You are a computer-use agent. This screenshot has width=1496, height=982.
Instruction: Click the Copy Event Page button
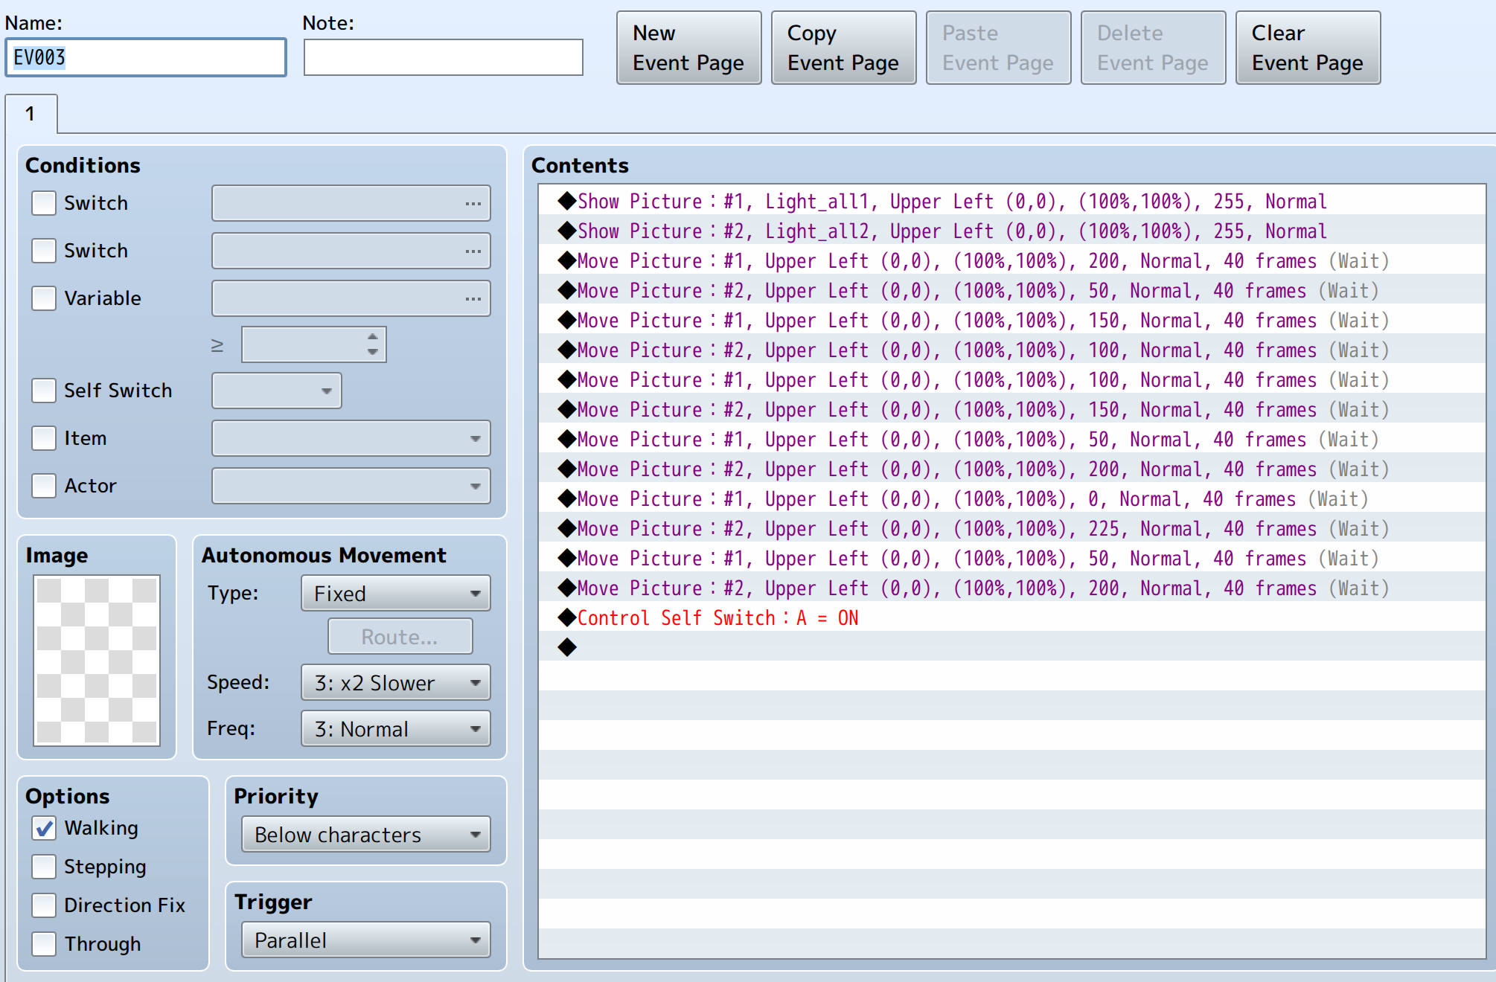coord(843,48)
